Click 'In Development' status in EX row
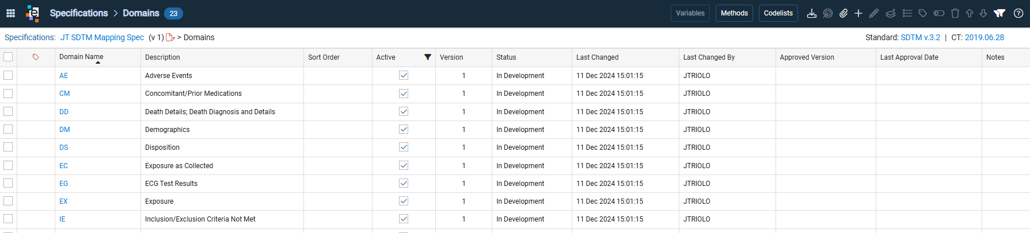The width and height of the screenshot is (1030, 233). [x=520, y=201]
